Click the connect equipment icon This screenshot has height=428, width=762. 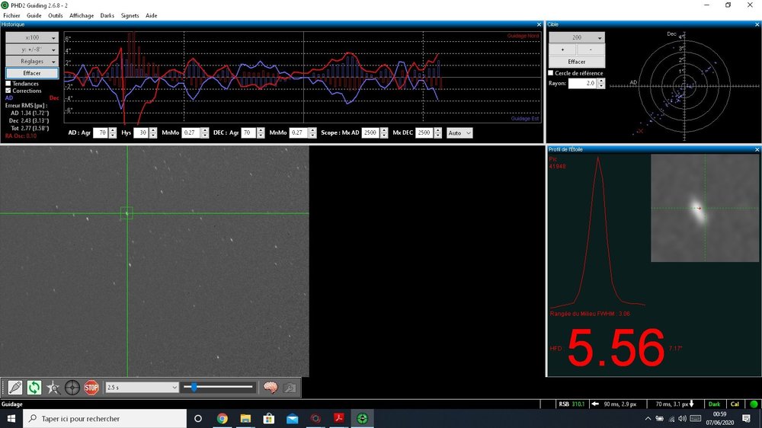point(14,388)
